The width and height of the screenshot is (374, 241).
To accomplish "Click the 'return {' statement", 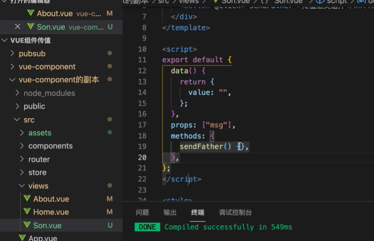I will pyautogui.click(x=197, y=82).
